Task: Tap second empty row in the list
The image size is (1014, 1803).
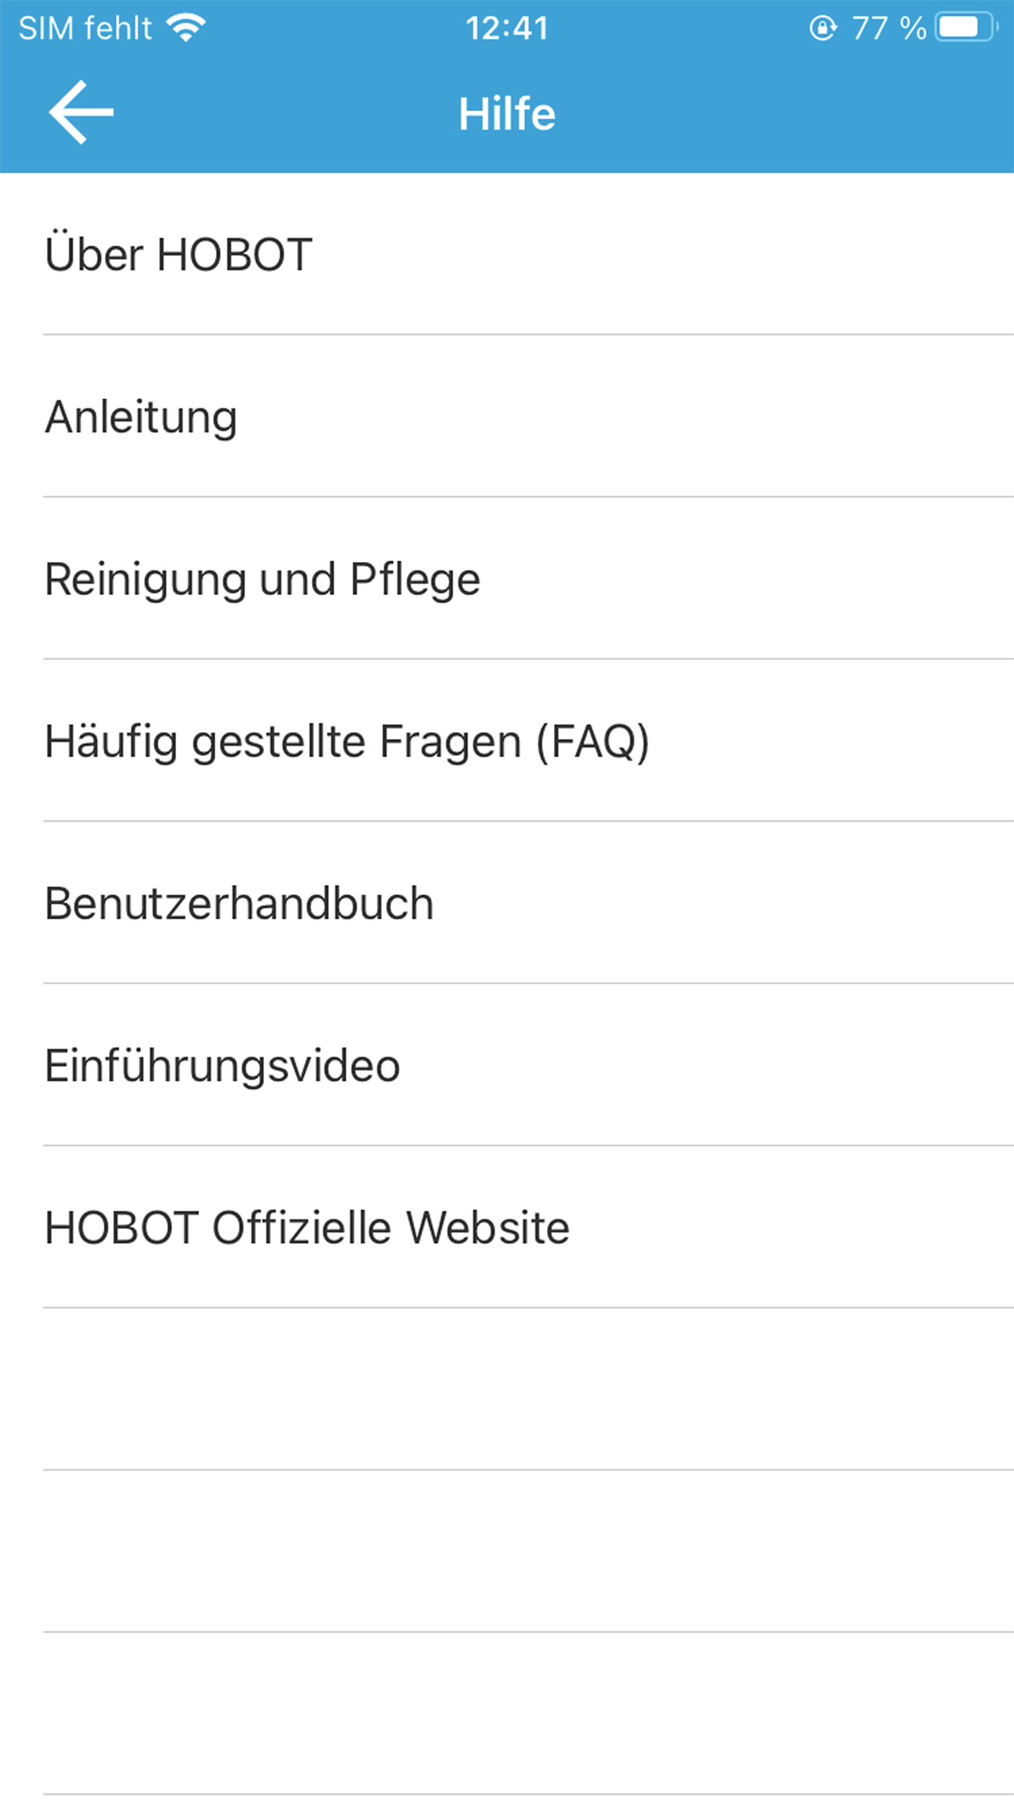Action: pos(507,1551)
